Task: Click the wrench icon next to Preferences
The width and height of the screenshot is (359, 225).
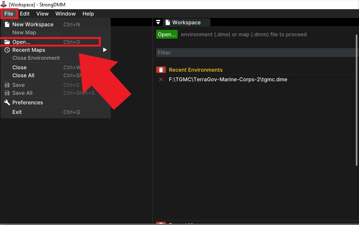Action: click(x=7, y=102)
